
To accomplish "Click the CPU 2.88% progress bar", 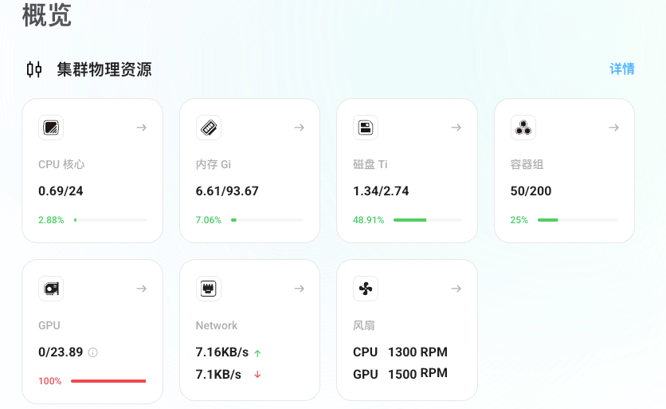I will (110, 220).
